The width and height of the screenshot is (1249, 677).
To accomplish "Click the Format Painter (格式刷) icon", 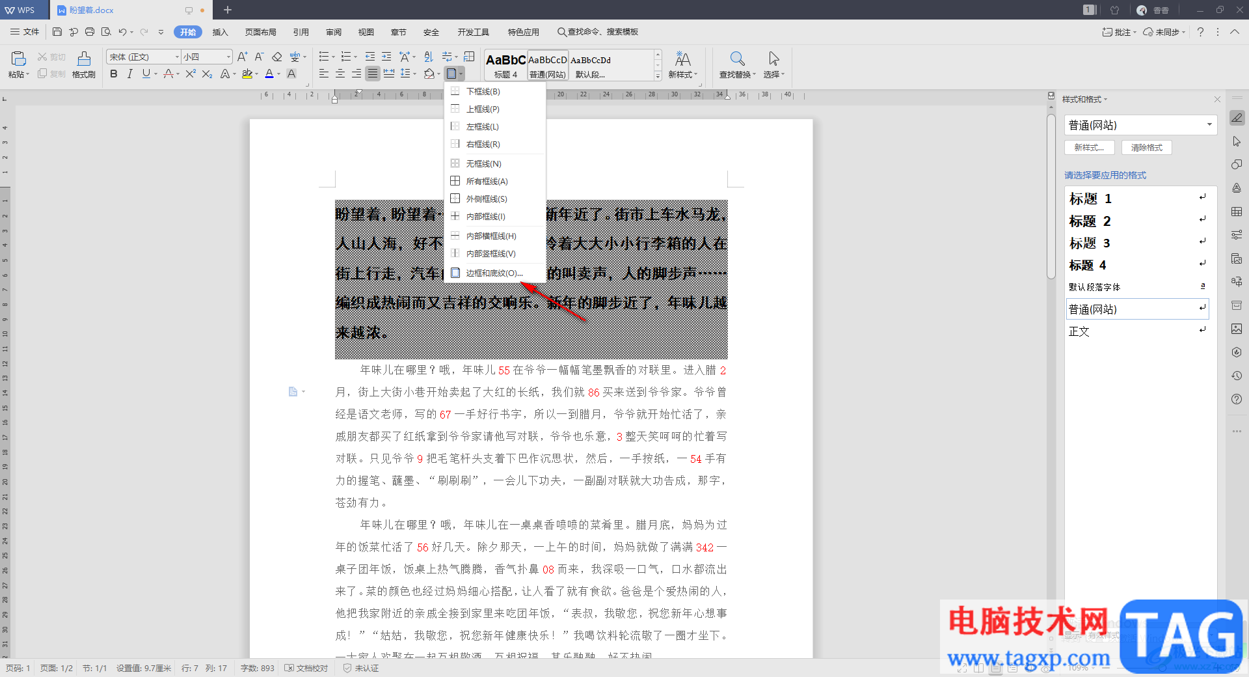I will tap(84, 59).
